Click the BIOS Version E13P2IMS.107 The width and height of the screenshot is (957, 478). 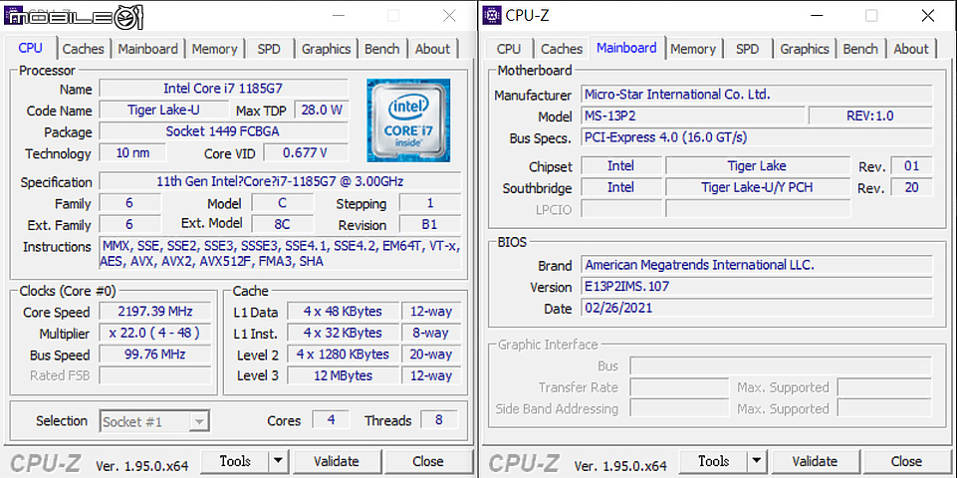[x=757, y=286]
